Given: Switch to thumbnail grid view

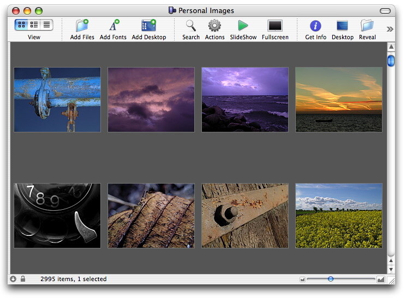Looking at the screenshot, I should click(x=21, y=25).
